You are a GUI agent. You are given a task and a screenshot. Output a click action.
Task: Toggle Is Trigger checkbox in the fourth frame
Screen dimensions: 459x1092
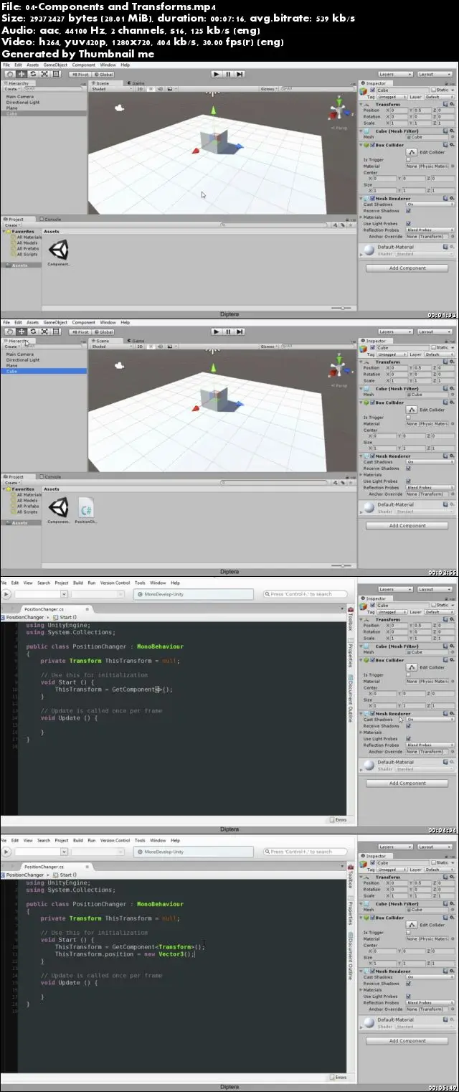(408, 932)
